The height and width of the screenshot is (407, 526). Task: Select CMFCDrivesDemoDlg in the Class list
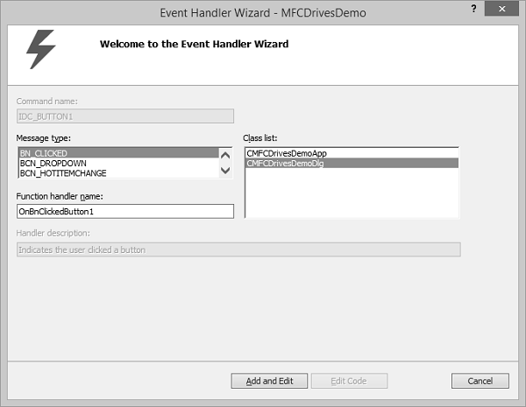click(287, 163)
